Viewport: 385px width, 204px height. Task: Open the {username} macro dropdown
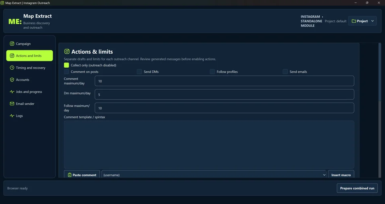point(214,175)
